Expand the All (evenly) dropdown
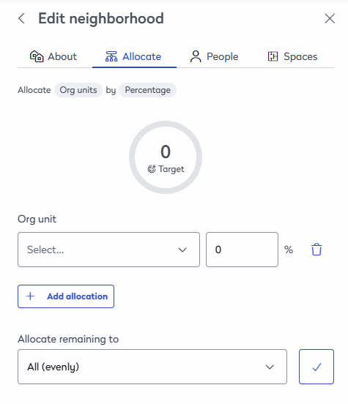 coord(152,367)
